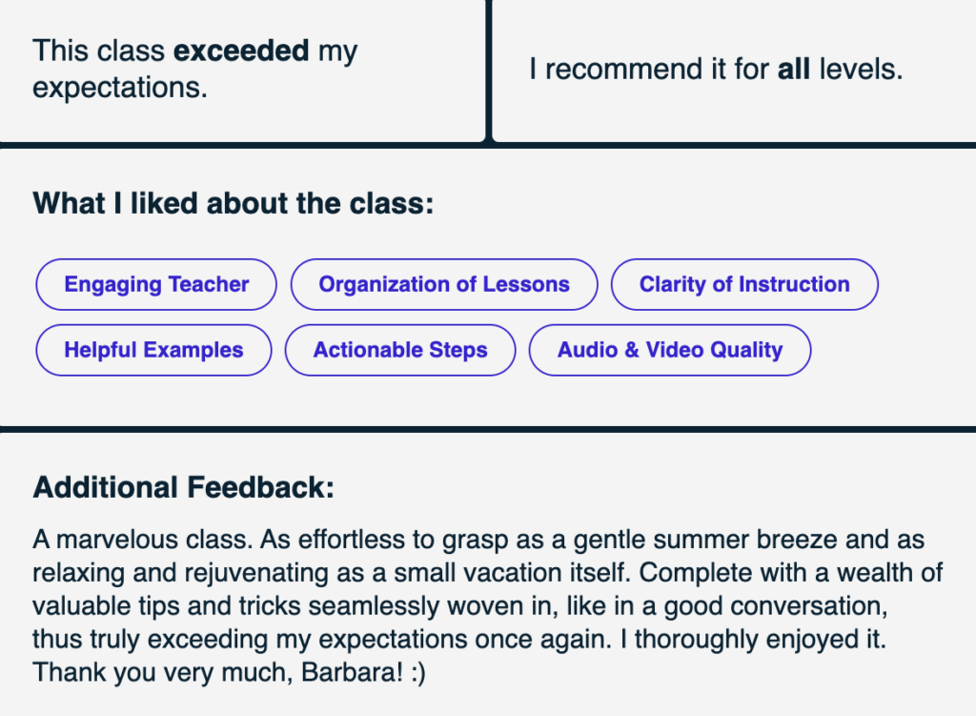Click the word 'levels.' in the recommendation panel
The width and height of the screenshot is (976, 716).
861,69
